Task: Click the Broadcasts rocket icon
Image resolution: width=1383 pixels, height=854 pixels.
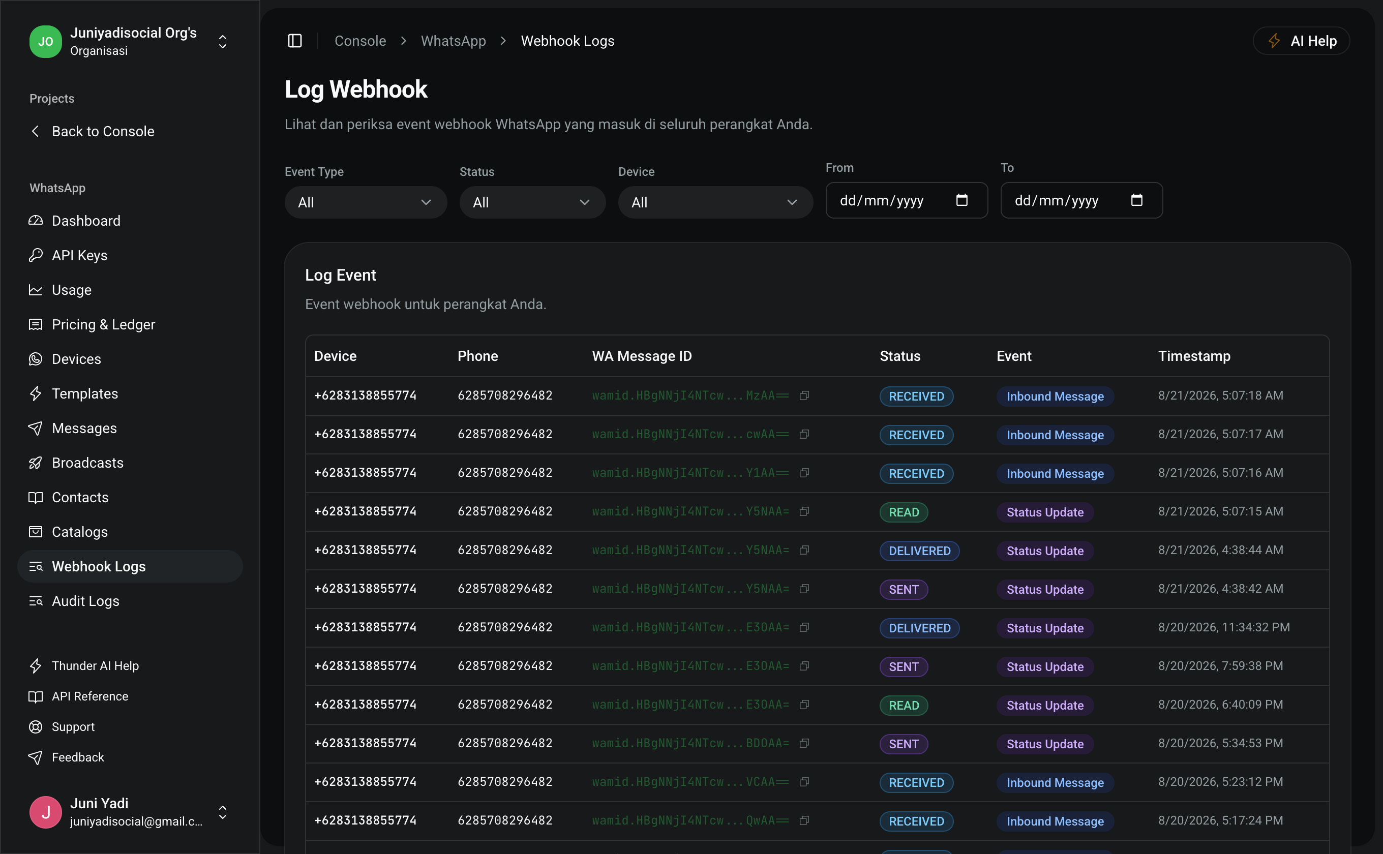Action: click(x=36, y=463)
